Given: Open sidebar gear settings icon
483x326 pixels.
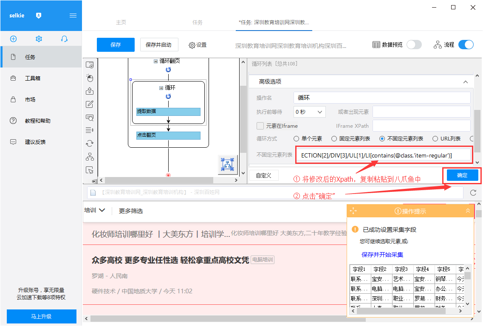Looking at the screenshot, I should coord(39,39).
